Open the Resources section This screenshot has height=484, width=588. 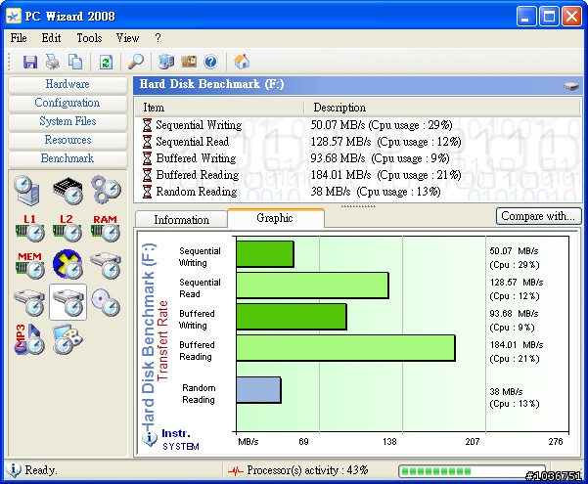[x=68, y=140]
